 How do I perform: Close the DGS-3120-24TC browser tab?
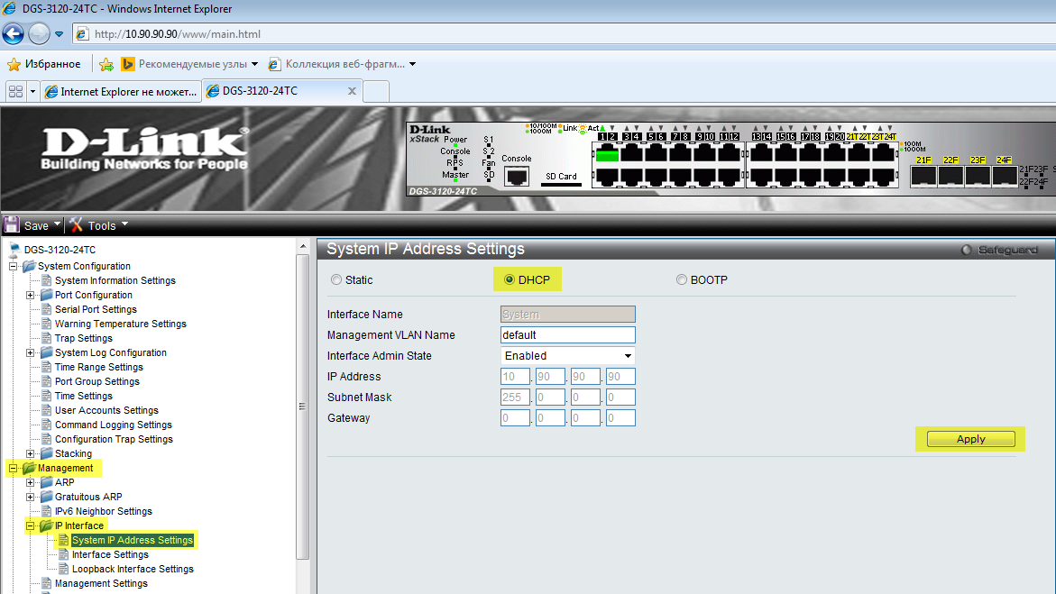[352, 91]
